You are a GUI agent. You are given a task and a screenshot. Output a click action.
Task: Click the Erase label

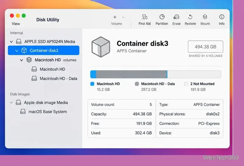click(x=176, y=24)
